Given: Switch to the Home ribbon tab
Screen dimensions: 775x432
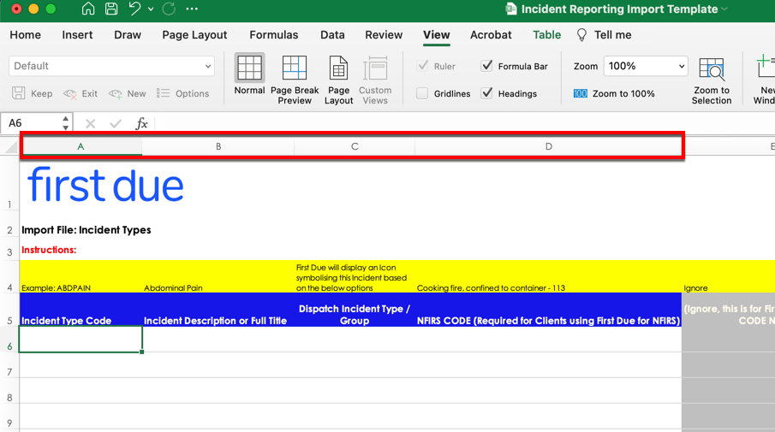Looking at the screenshot, I should (x=25, y=35).
